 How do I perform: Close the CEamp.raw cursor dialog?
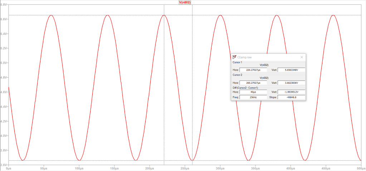[301, 57]
